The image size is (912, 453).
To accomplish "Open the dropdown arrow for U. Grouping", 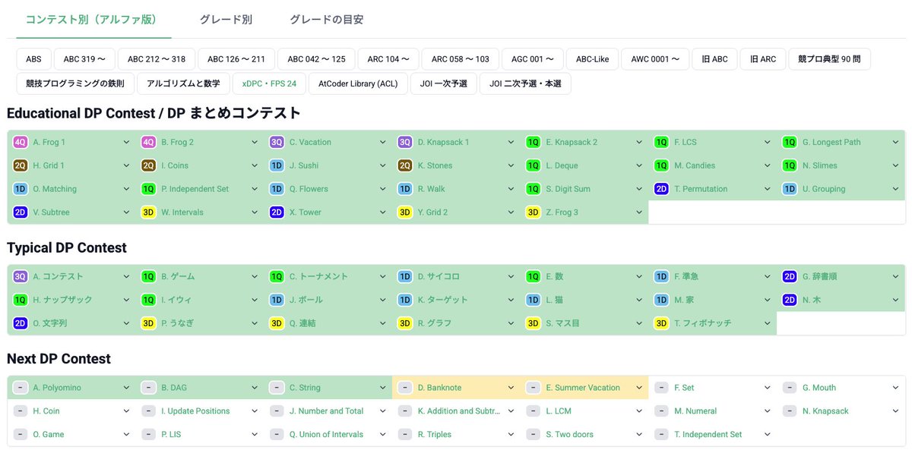I will tap(896, 189).
